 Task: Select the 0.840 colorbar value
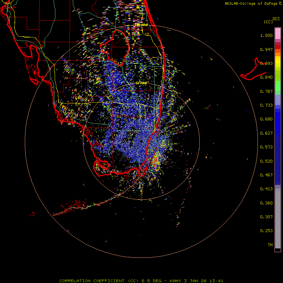[x=266, y=77]
